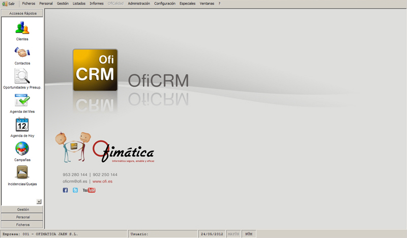
Task: Click the 24/05/2012 date in status bar
Action: pos(212,234)
